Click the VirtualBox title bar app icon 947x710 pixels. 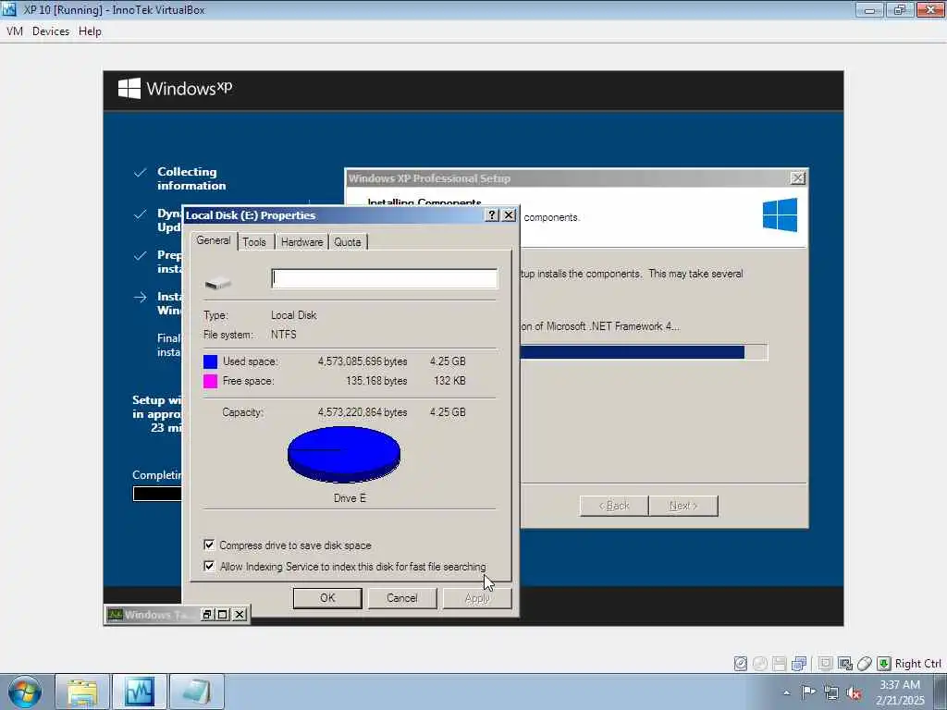click(9, 9)
